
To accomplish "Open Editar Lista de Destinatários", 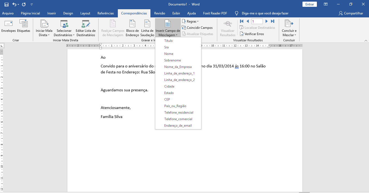I will 86,28.
